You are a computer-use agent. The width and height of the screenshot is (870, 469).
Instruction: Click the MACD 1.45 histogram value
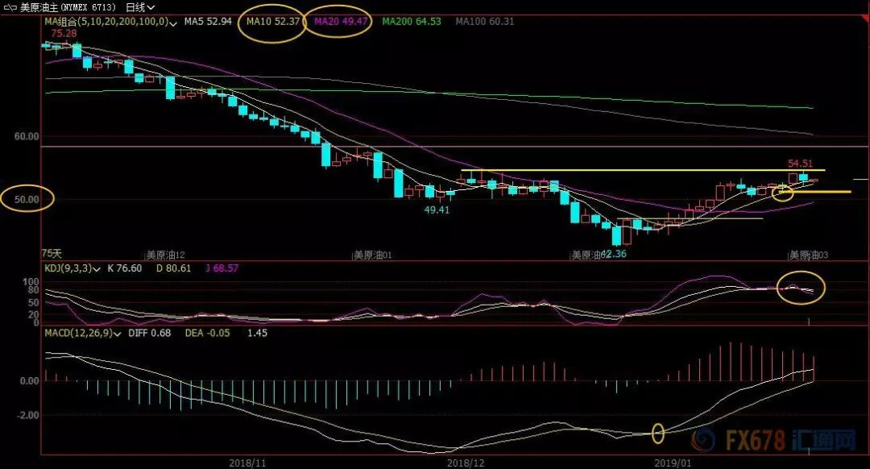tap(258, 333)
